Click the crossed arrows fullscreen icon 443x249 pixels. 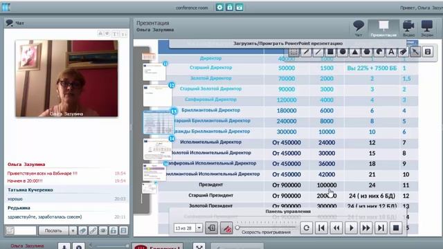[x=199, y=246]
